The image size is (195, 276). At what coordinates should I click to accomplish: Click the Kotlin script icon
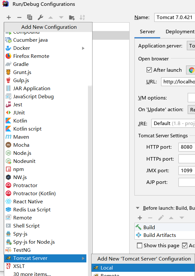[x=8, y=129]
